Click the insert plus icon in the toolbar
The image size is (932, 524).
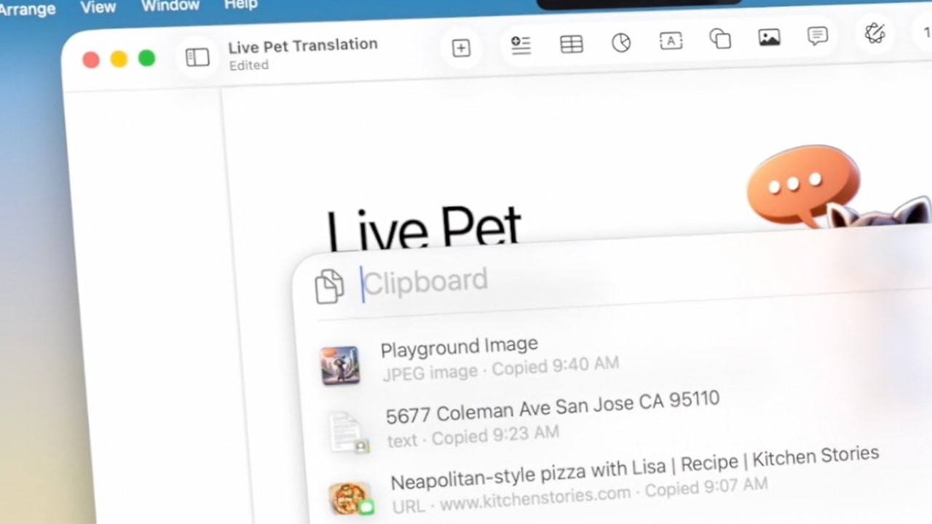(461, 47)
